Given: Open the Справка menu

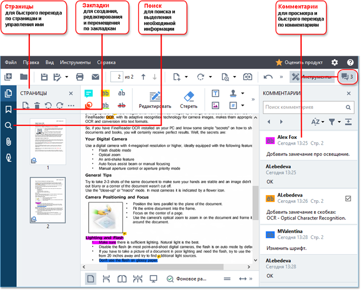Looking at the screenshot, I should tap(106, 62).
